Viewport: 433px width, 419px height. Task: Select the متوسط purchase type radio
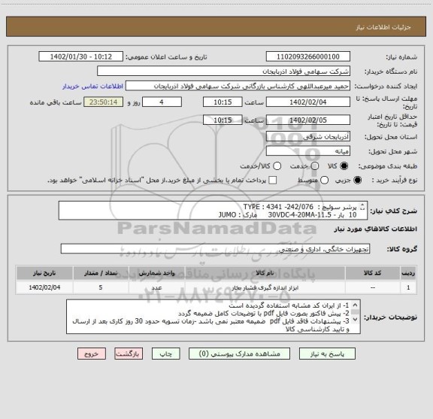click(325, 181)
